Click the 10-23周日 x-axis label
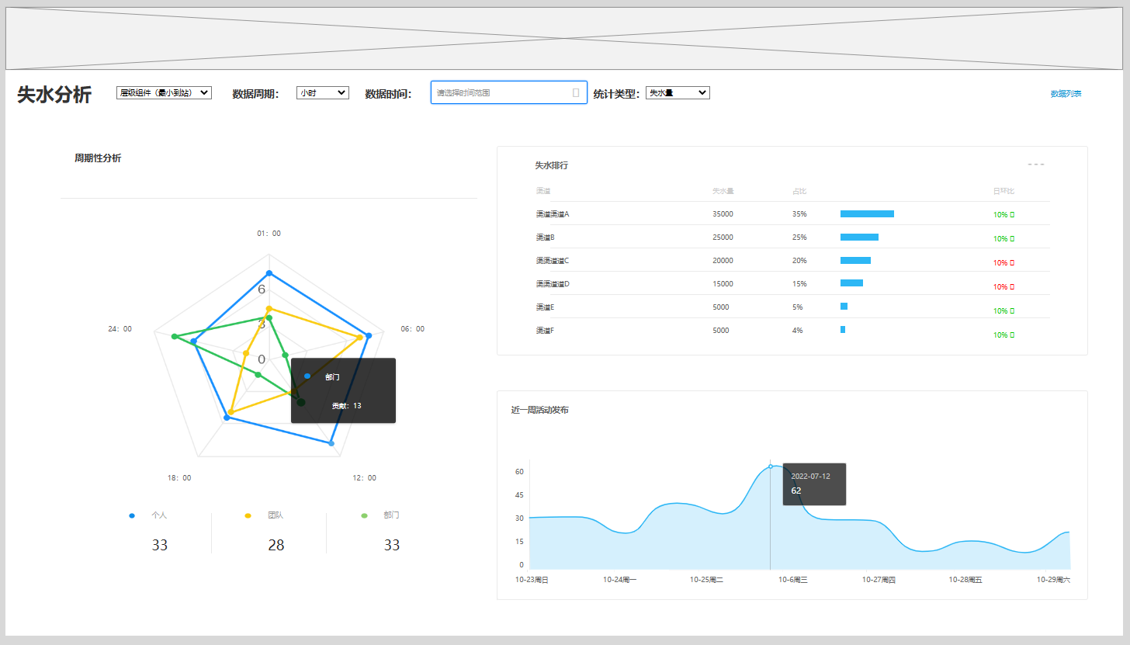Image resolution: width=1130 pixels, height=645 pixels. (x=532, y=580)
